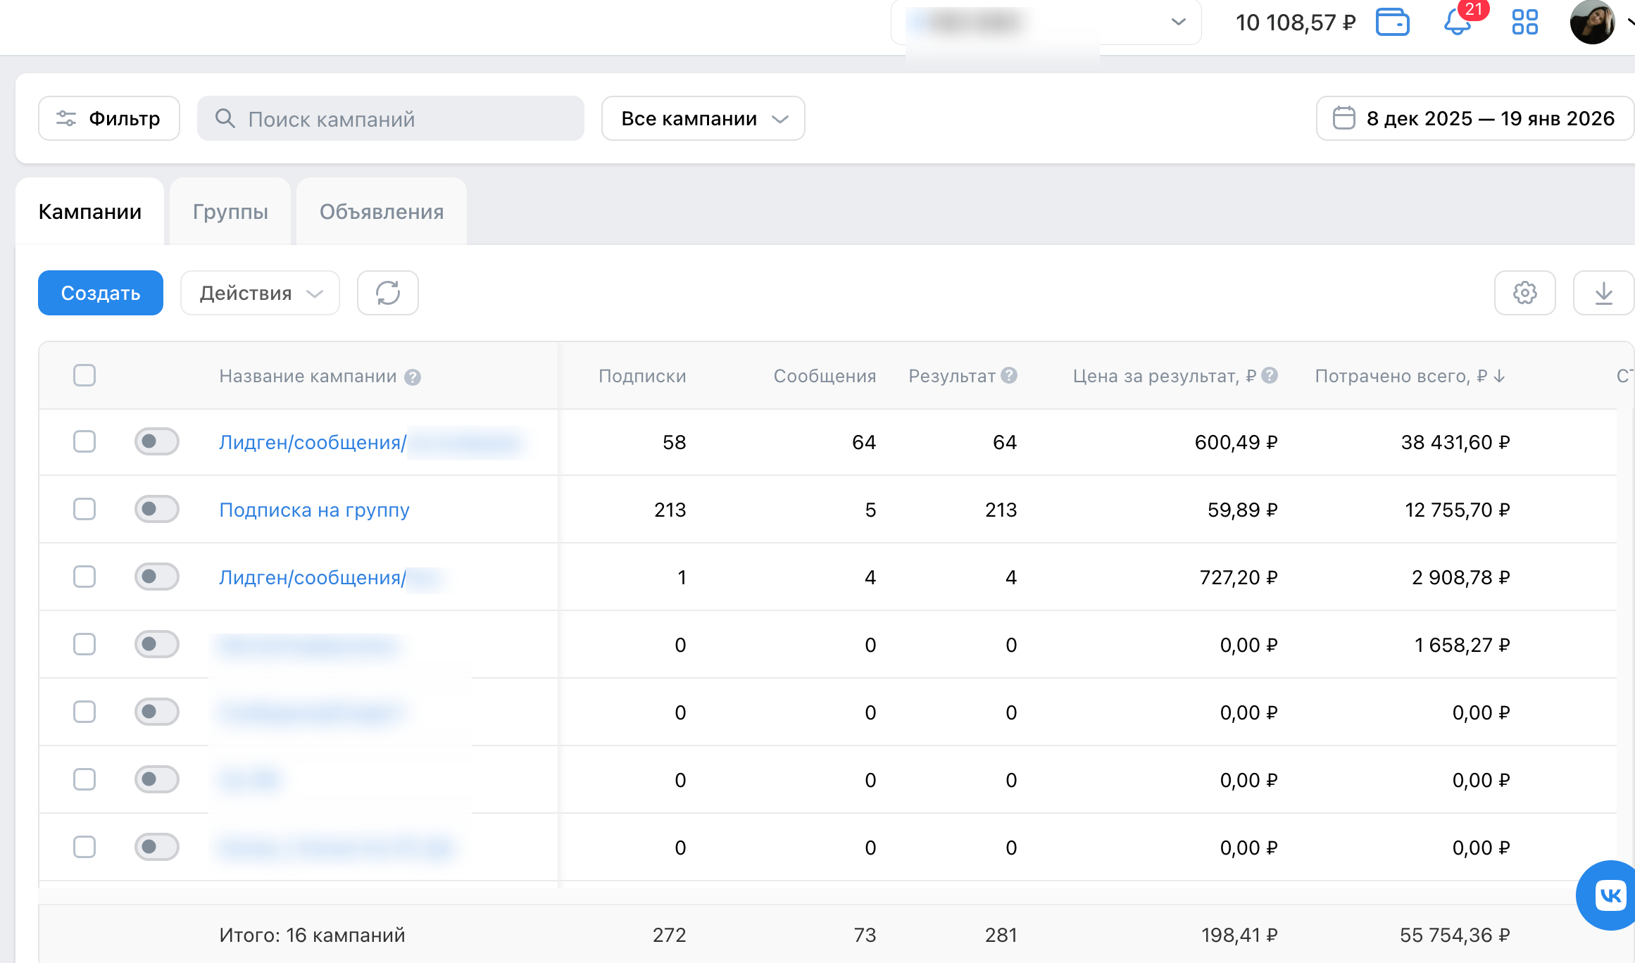1635x963 pixels.
Task: Open the Действия dropdown menu
Action: point(260,293)
